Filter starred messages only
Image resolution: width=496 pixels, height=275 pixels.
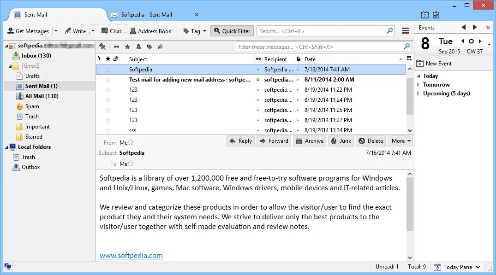tap(127, 47)
